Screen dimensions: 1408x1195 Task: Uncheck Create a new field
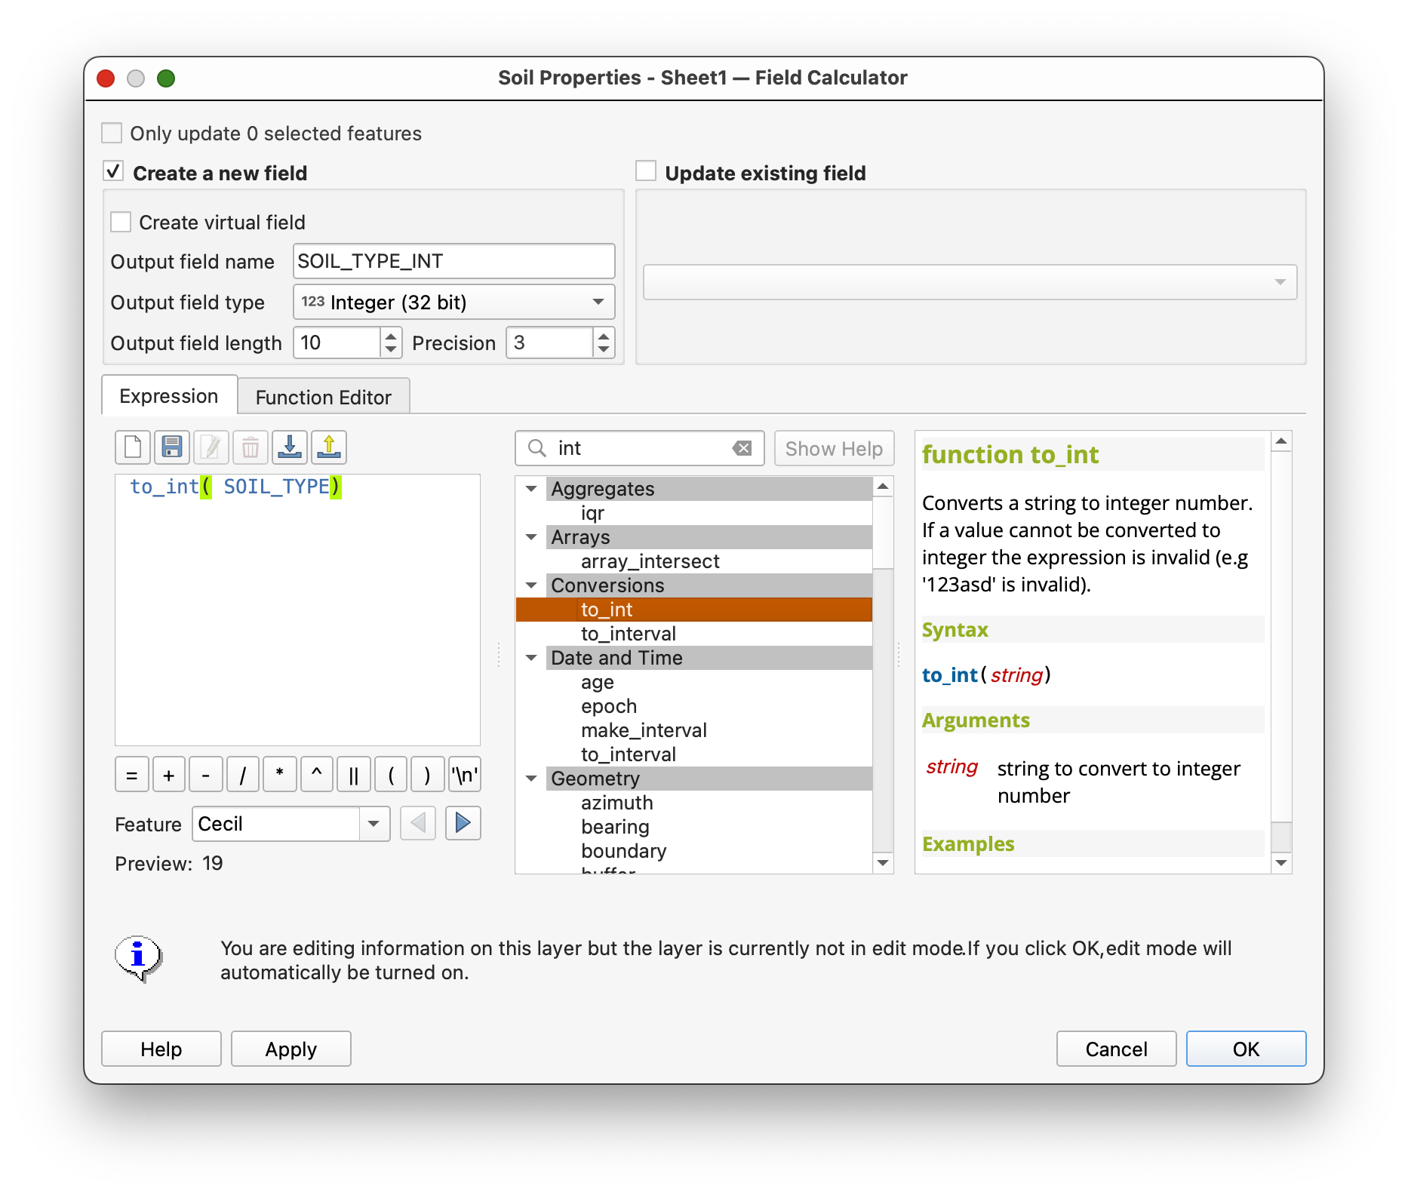113,171
